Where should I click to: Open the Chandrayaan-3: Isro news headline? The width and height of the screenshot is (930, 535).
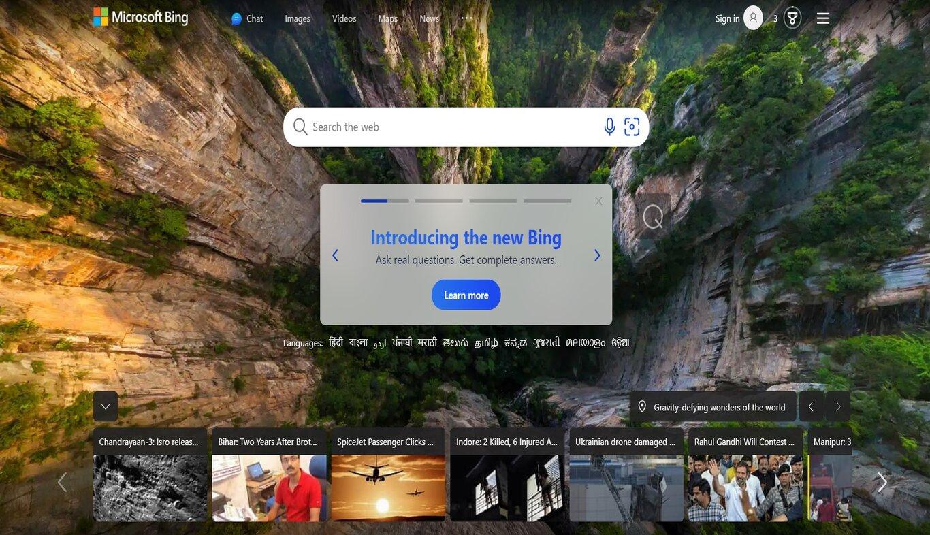(x=148, y=442)
